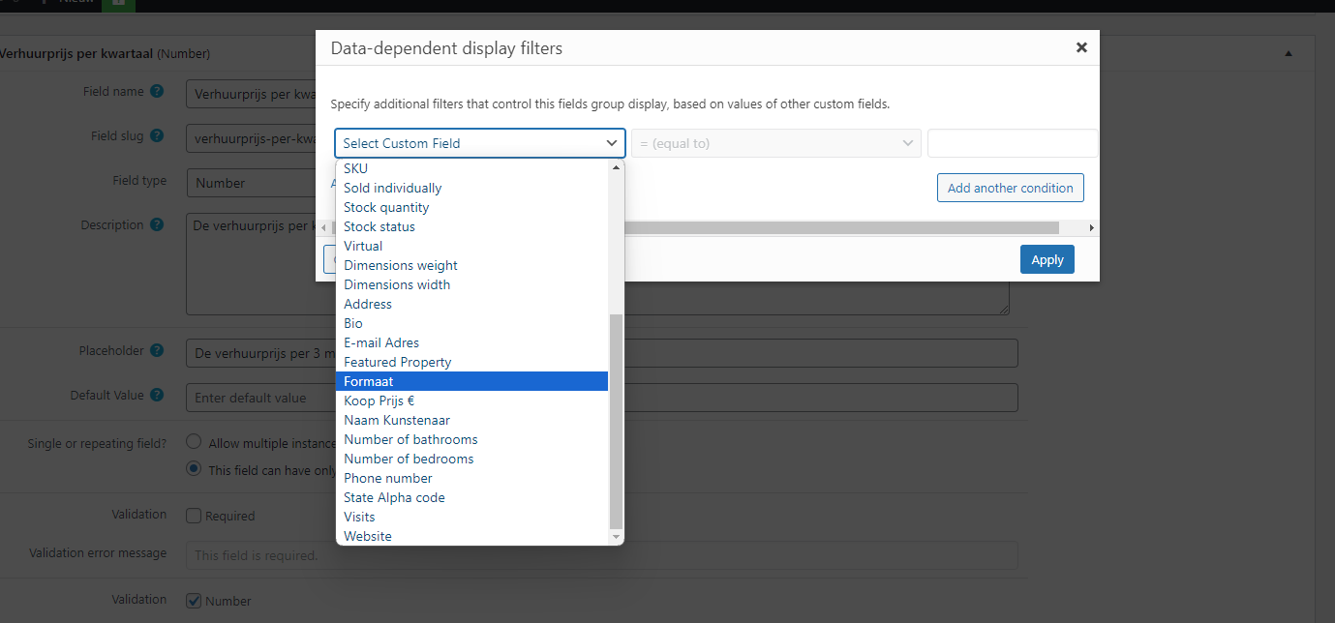
Task: Click the help icon beside Field name
Action: click(157, 92)
